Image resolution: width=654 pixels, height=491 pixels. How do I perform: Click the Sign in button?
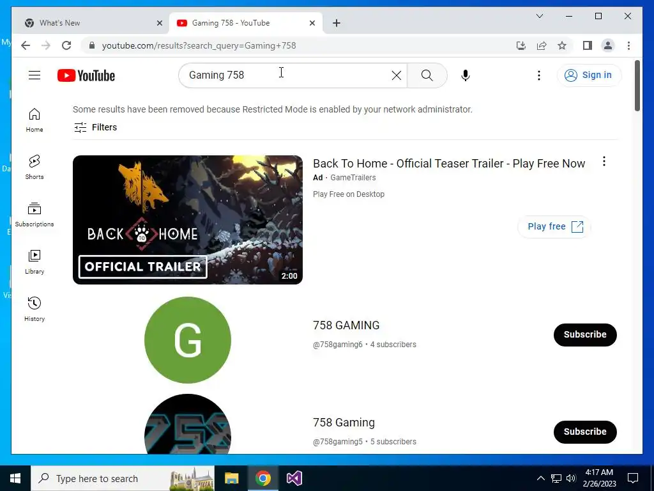589,75
